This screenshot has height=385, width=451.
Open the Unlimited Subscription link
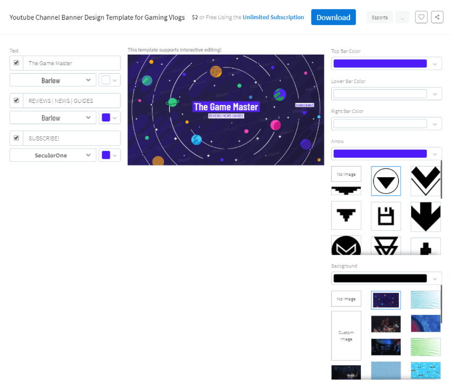(x=273, y=17)
